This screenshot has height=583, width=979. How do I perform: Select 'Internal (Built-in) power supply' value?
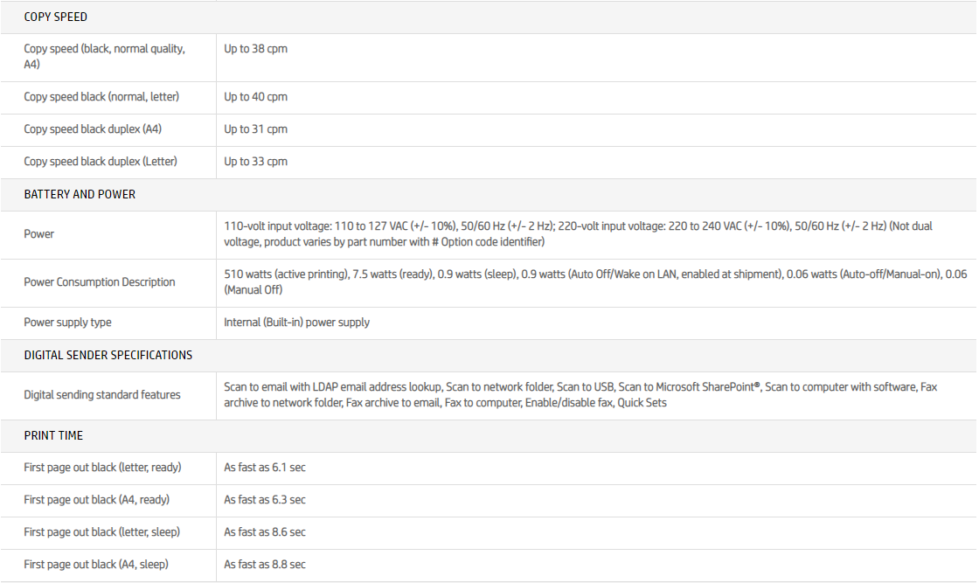click(x=296, y=322)
